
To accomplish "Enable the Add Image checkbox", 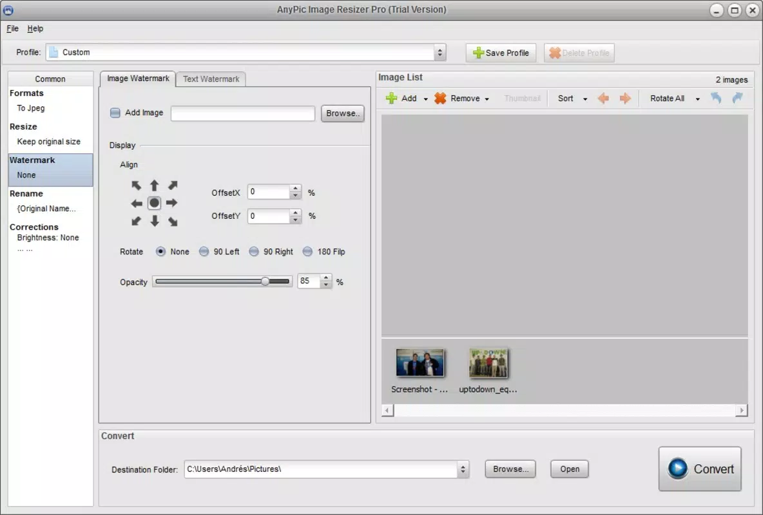I will (115, 113).
